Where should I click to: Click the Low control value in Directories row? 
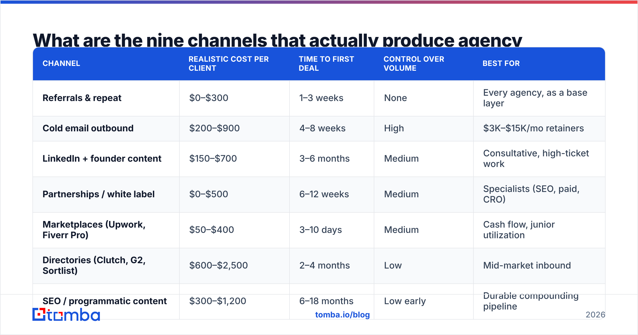[x=393, y=265]
